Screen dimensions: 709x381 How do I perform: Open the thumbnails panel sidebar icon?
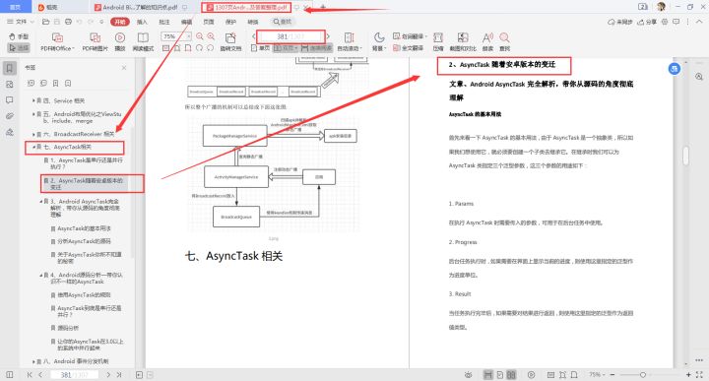click(x=10, y=85)
